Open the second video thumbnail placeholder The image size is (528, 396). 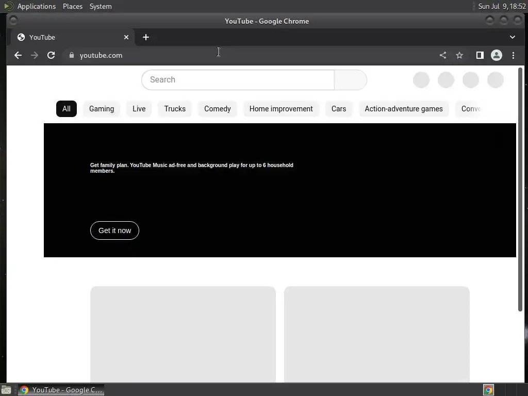[x=377, y=334]
